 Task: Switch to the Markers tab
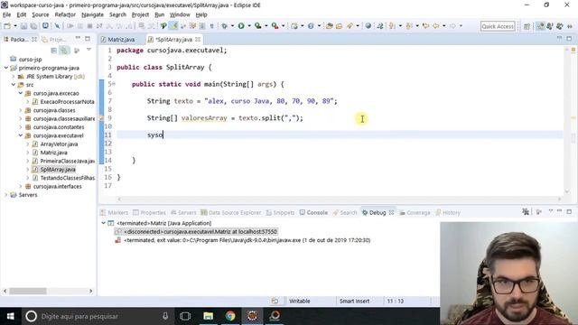115,213
